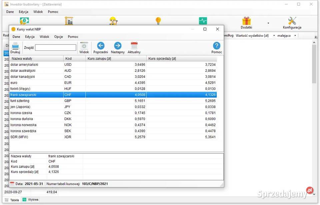Sort by Kurs zakupu column header
The height and width of the screenshot is (205, 320).
(x=116, y=59)
